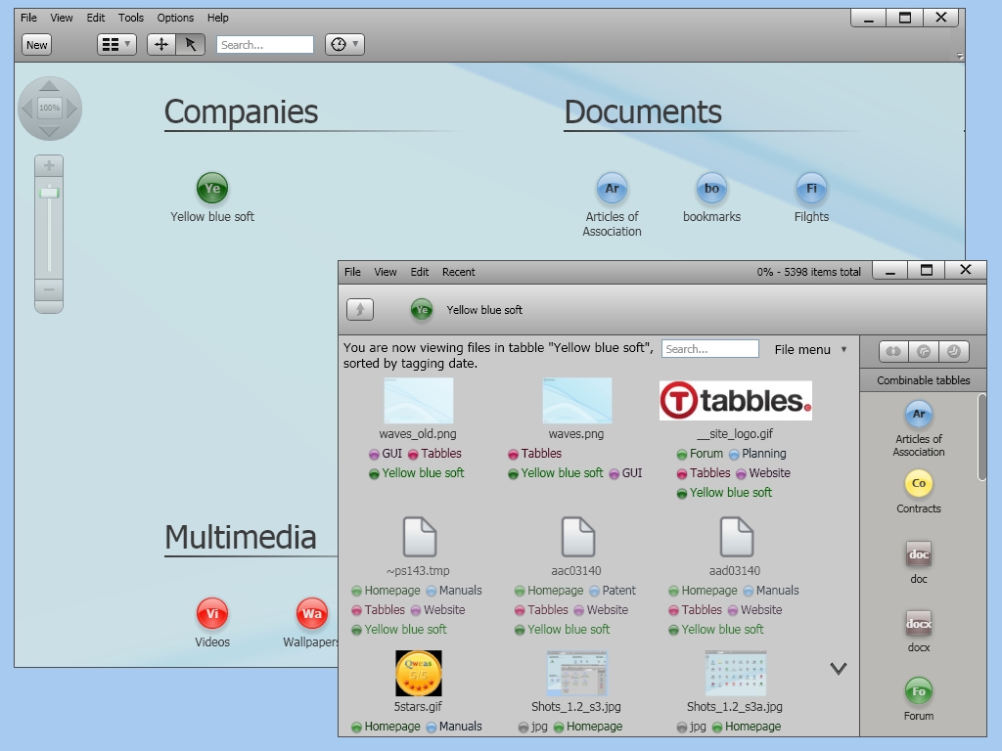Select the Articles of Association document icon
1002x751 pixels.
point(612,188)
